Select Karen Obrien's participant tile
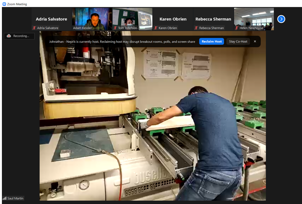Image resolution: width=302 pixels, height=204 pixels. pos(173,18)
